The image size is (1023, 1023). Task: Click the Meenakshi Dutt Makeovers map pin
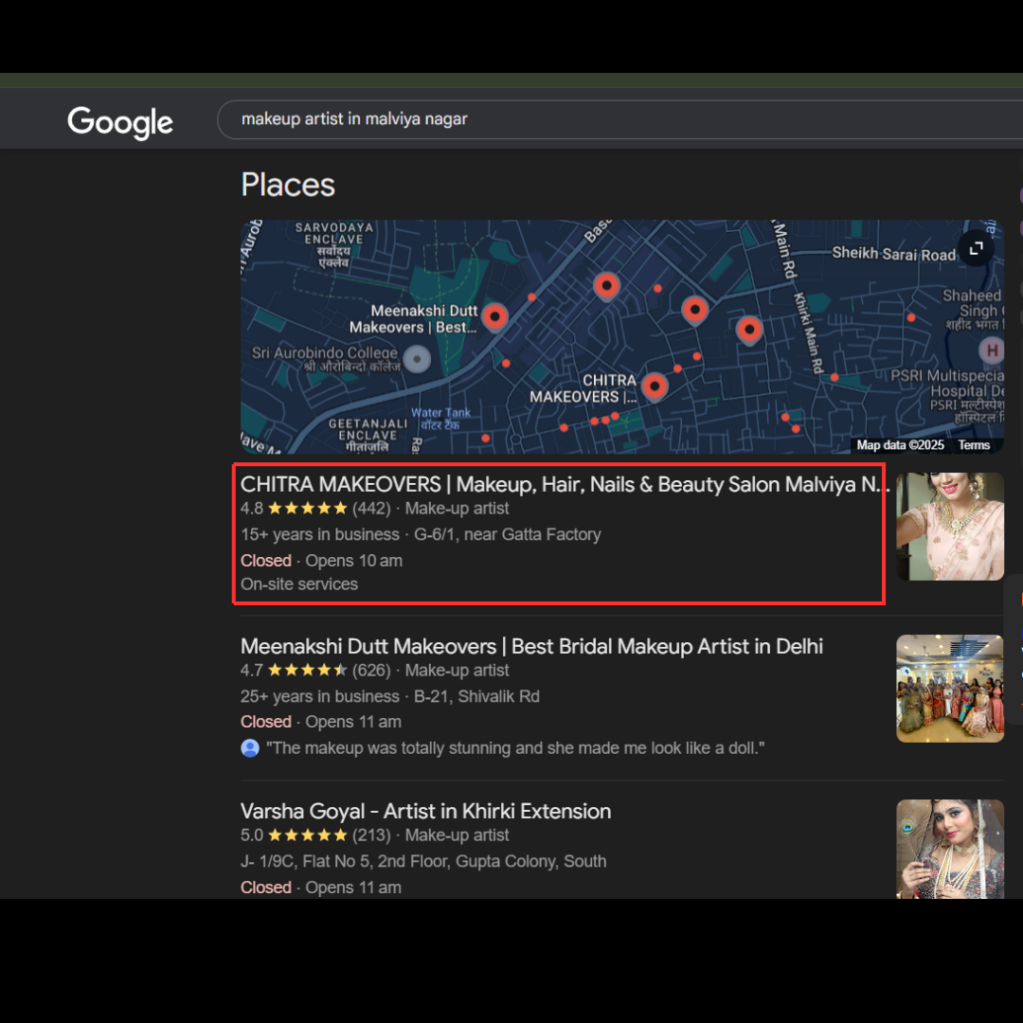click(494, 316)
